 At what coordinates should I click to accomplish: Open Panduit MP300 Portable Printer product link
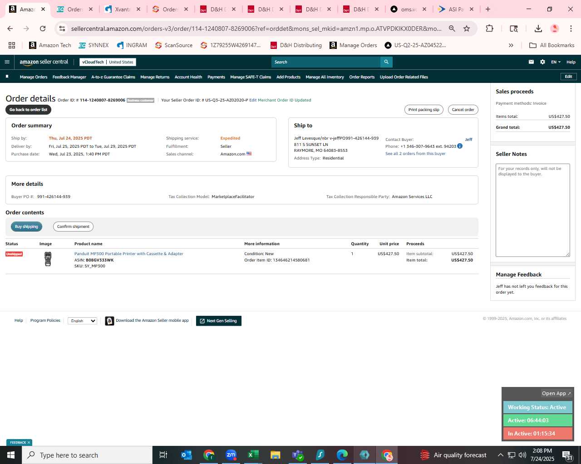[129, 254]
